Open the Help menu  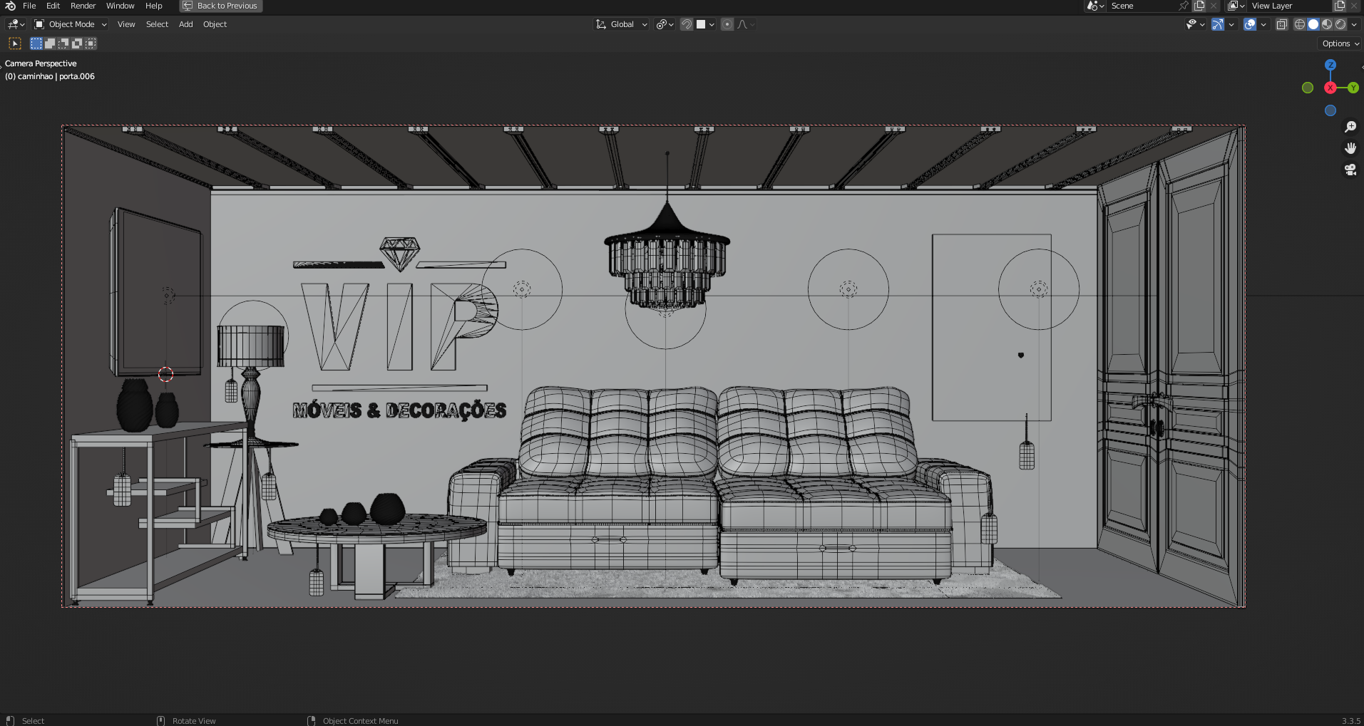click(x=154, y=6)
